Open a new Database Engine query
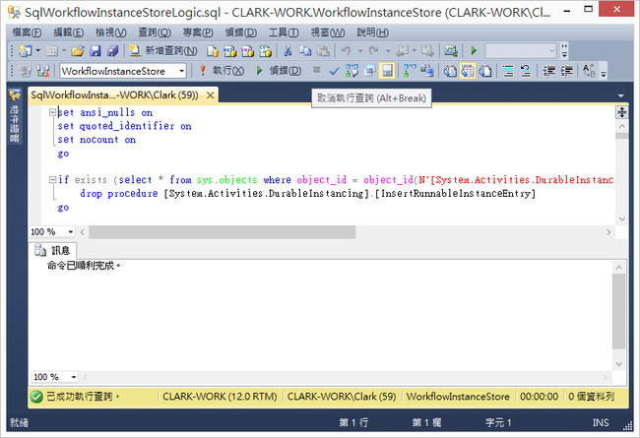The width and height of the screenshot is (640, 438). (x=213, y=51)
